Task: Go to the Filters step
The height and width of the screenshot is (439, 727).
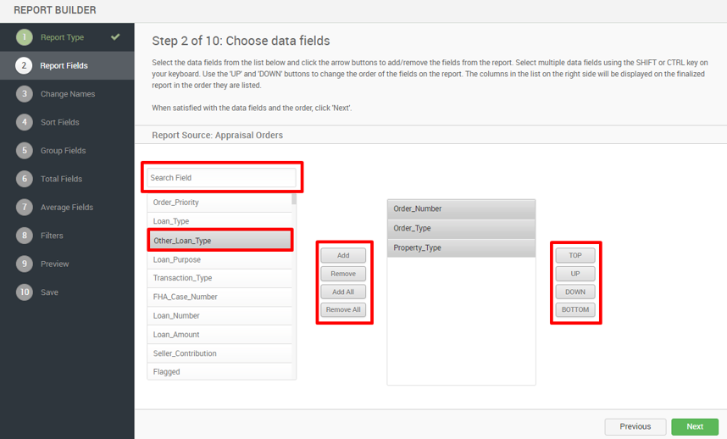Action: (x=52, y=236)
